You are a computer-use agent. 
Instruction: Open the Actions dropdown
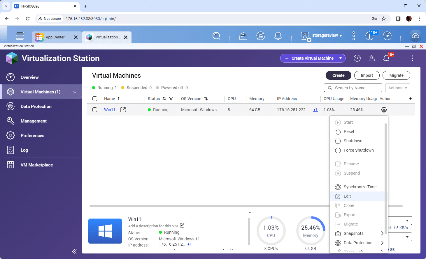coord(398,88)
